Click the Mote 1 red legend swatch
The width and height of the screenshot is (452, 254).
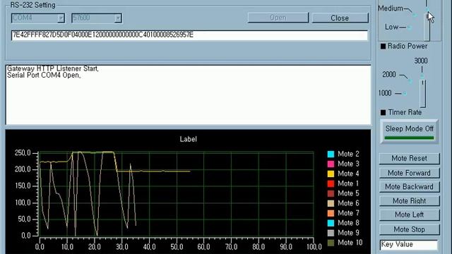point(331,183)
